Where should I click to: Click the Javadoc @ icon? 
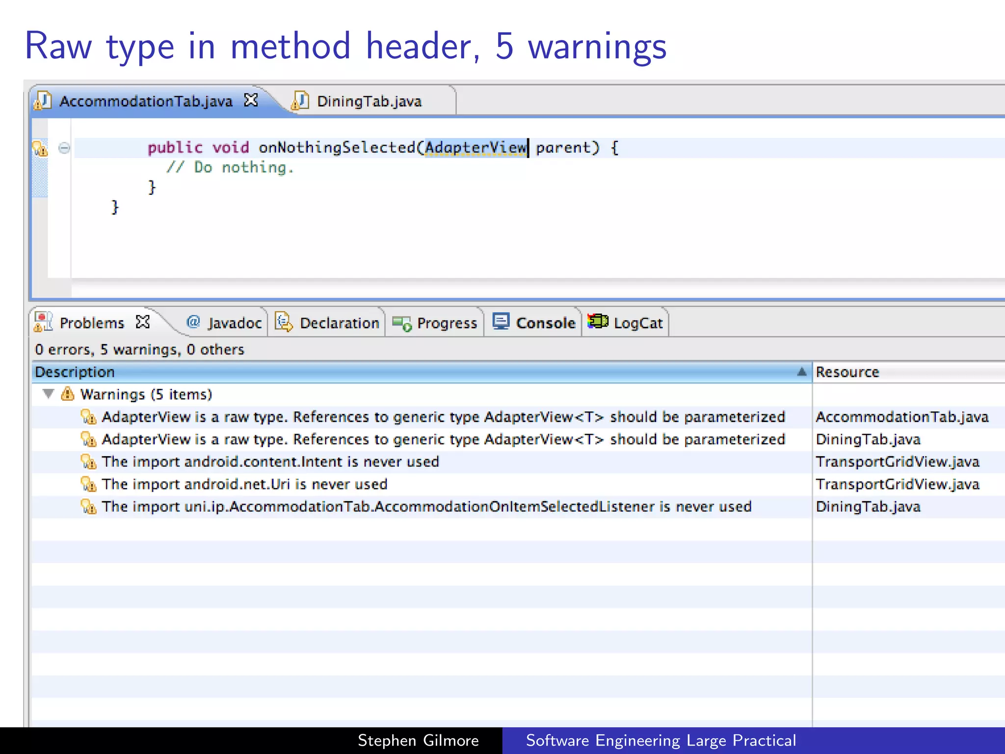coord(193,322)
